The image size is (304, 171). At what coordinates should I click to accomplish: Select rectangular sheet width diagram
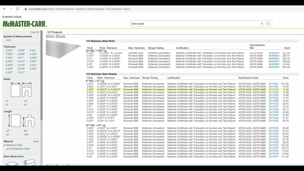coord(16,90)
